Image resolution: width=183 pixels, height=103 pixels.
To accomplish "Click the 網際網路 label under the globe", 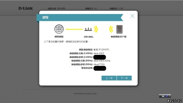I will pyautogui.click(x=59, y=37).
